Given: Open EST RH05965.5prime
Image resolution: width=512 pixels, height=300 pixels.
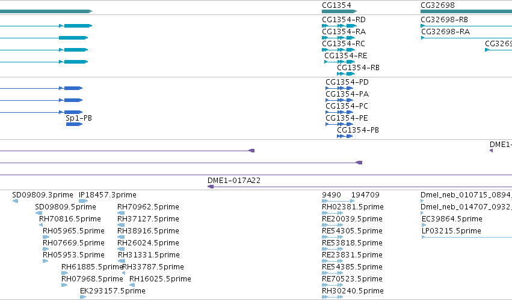Looking at the screenshot, I should (74, 231).
